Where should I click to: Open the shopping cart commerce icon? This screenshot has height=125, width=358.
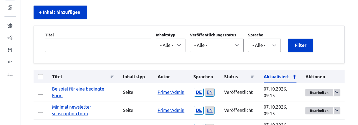click(x=10, y=26)
